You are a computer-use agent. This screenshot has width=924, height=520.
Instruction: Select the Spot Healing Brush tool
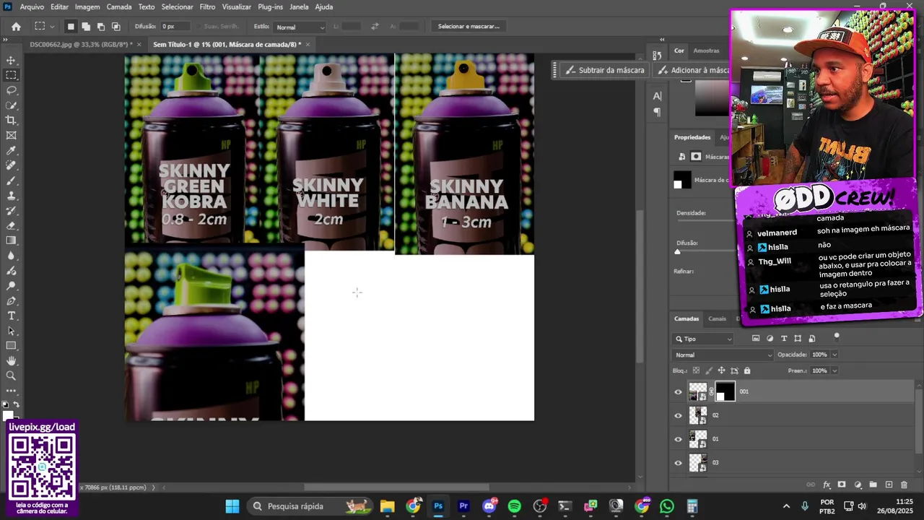(11, 165)
